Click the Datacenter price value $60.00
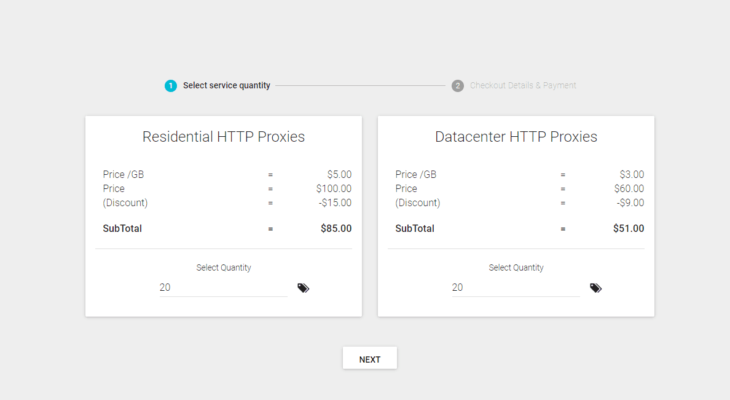Viewport: 730px width, 400px height. (x=629, y=188)
